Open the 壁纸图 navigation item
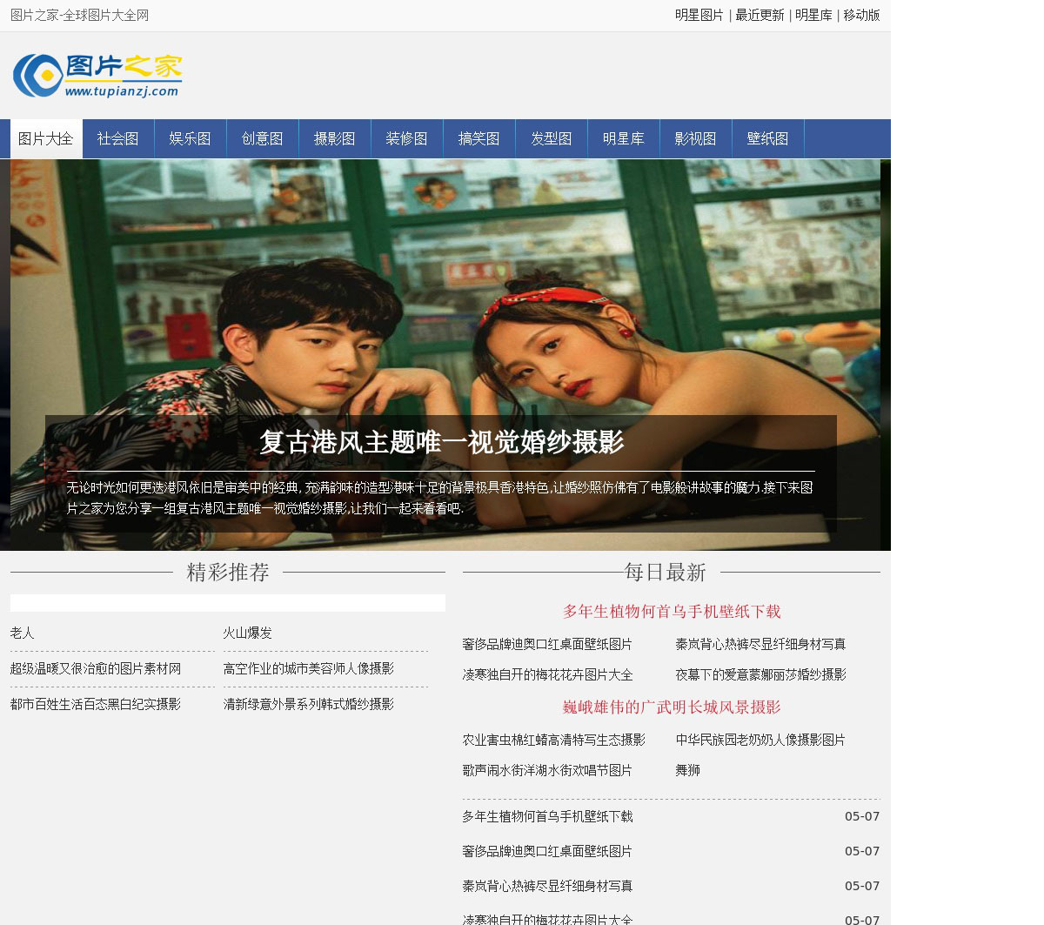The image size is (1044, 925). 768,139
